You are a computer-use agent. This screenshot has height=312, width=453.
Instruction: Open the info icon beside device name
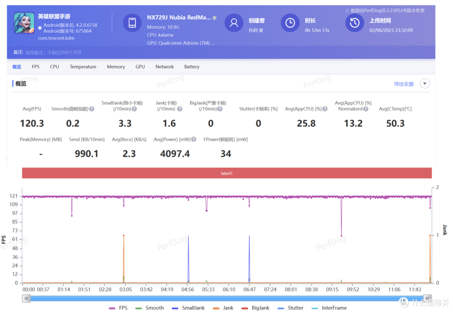pos(214,18)
